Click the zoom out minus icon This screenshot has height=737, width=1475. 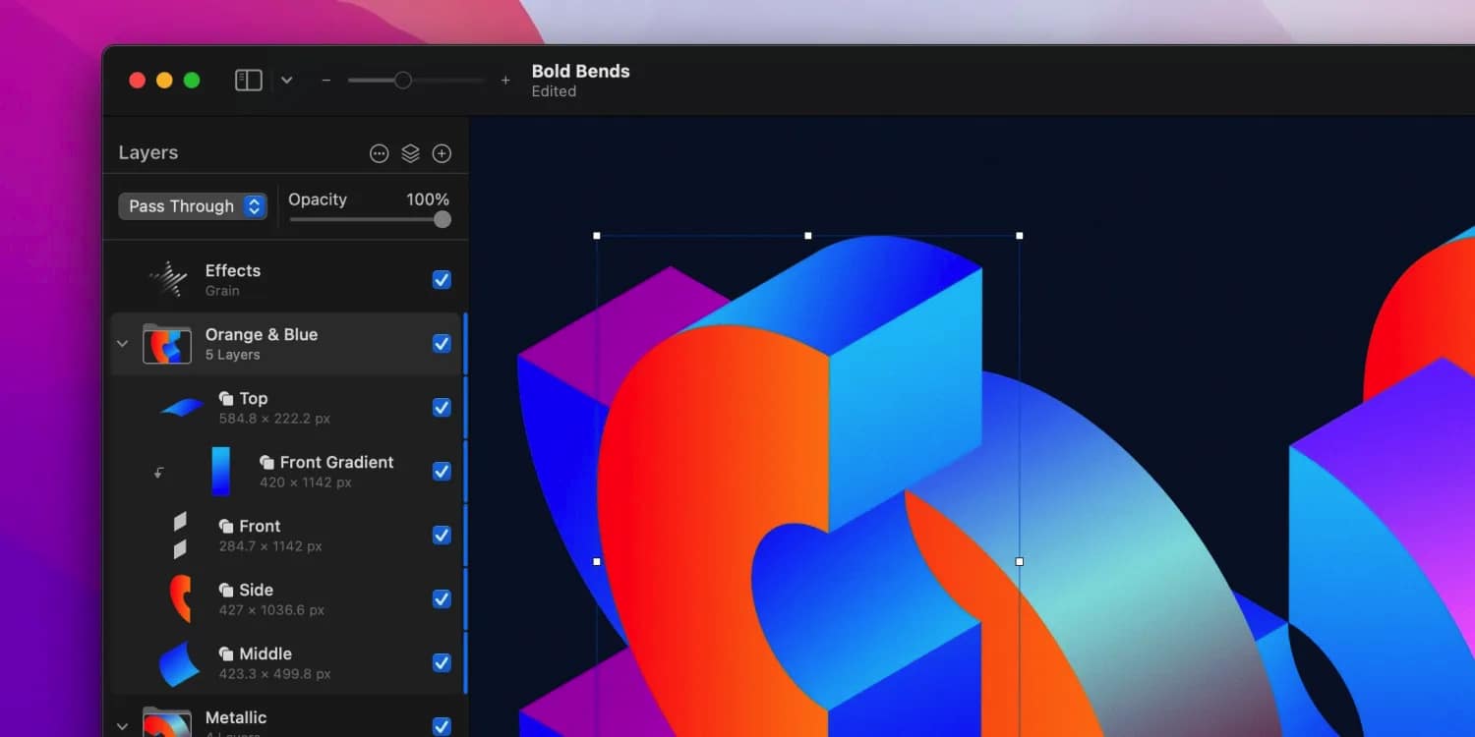point(326,81)
